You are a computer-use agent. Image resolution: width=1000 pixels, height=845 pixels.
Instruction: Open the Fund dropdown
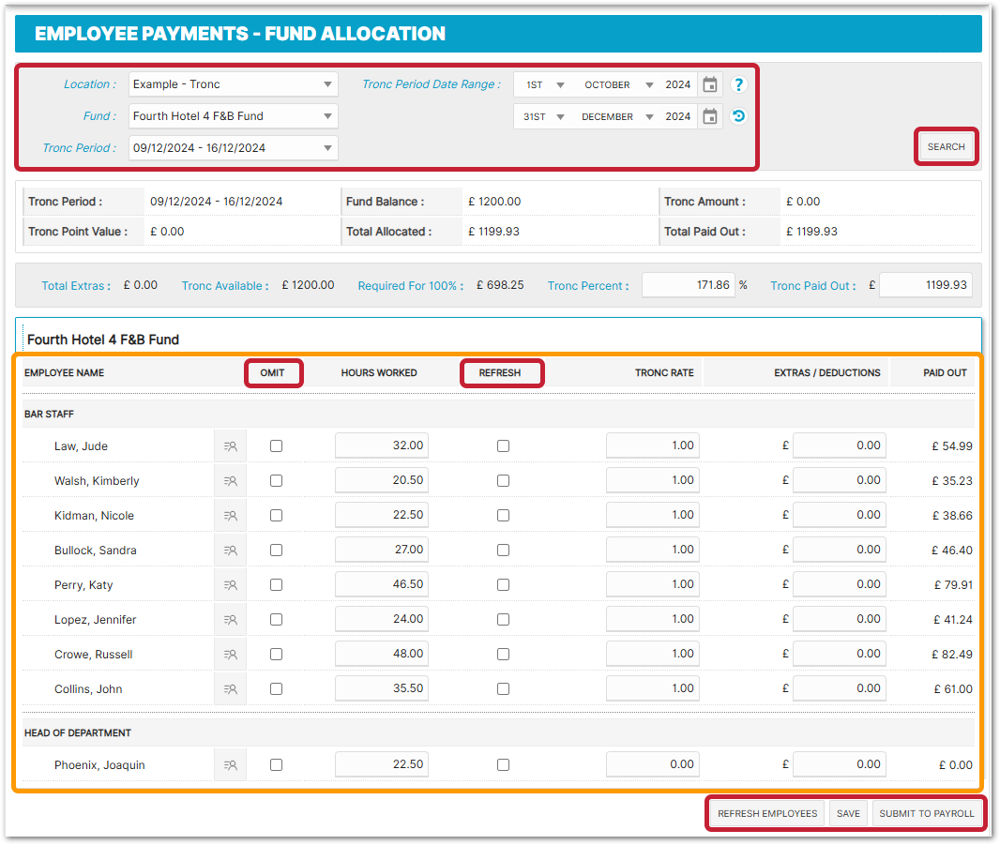234,116
